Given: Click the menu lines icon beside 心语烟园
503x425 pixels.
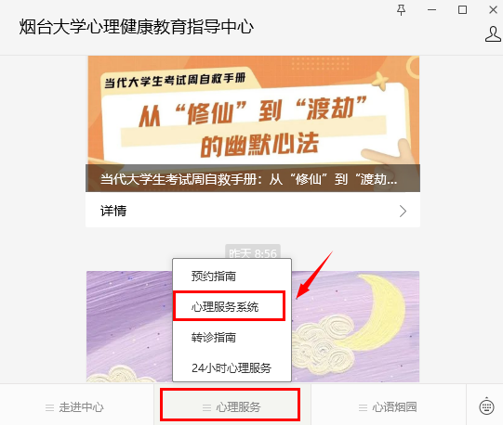Looking at the screenshot, I should [363, 407].
